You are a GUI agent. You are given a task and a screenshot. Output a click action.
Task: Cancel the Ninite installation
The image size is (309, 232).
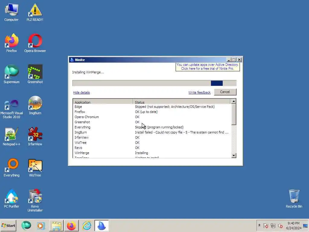[225, 92]
